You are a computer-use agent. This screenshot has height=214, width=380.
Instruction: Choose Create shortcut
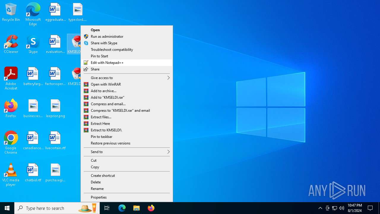127,176
